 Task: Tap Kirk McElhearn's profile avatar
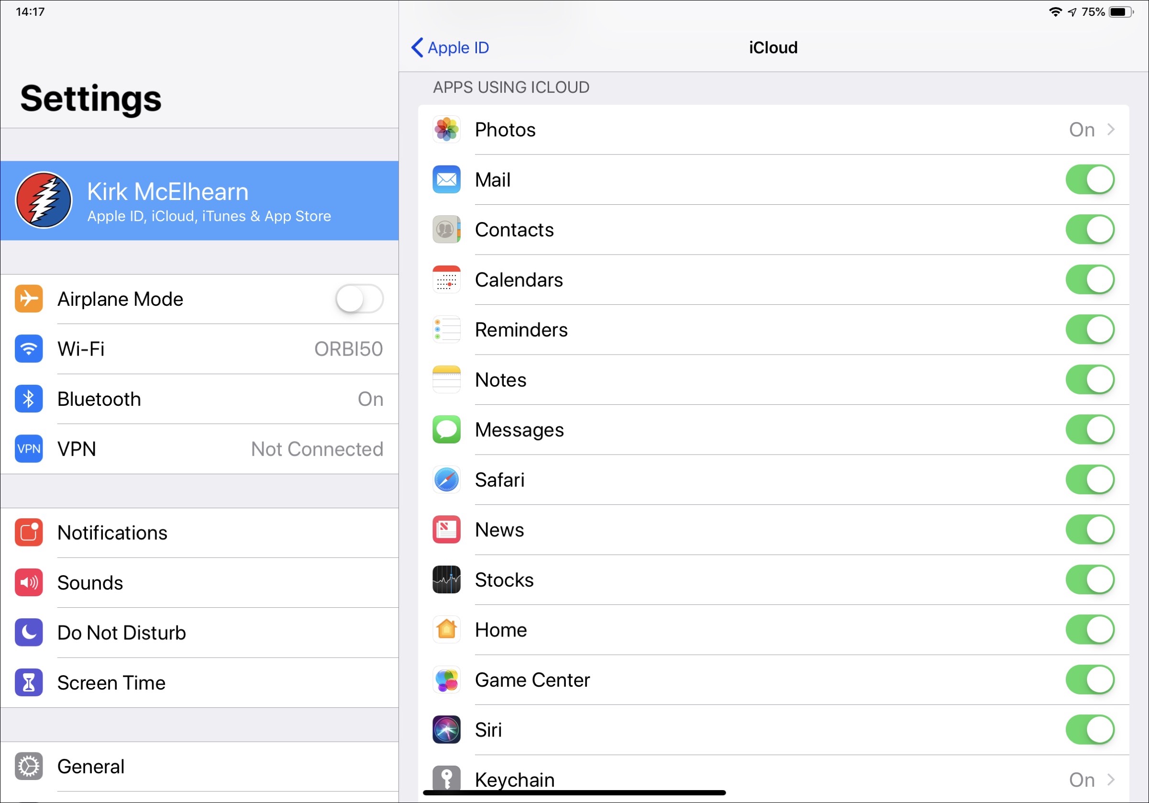click(44, 200)
